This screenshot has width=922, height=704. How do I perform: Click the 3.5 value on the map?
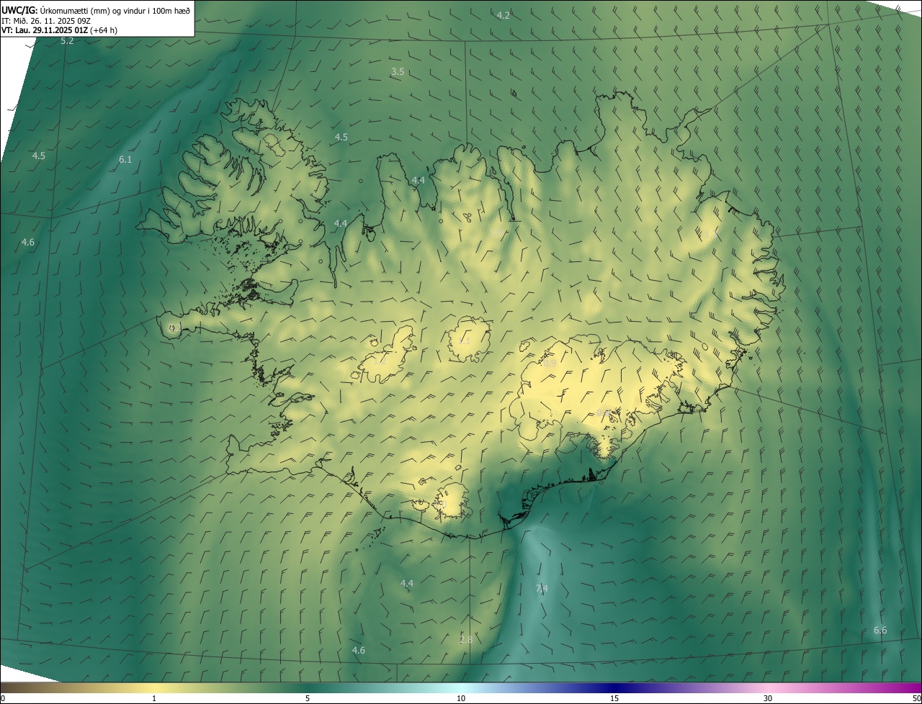click(x=398, y=71)
